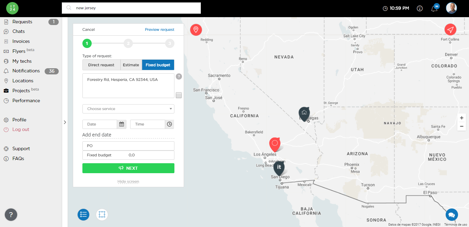Viewport: 469px width, 227px height.
Task: Expand Add end date option
Action: pos(97,135)
